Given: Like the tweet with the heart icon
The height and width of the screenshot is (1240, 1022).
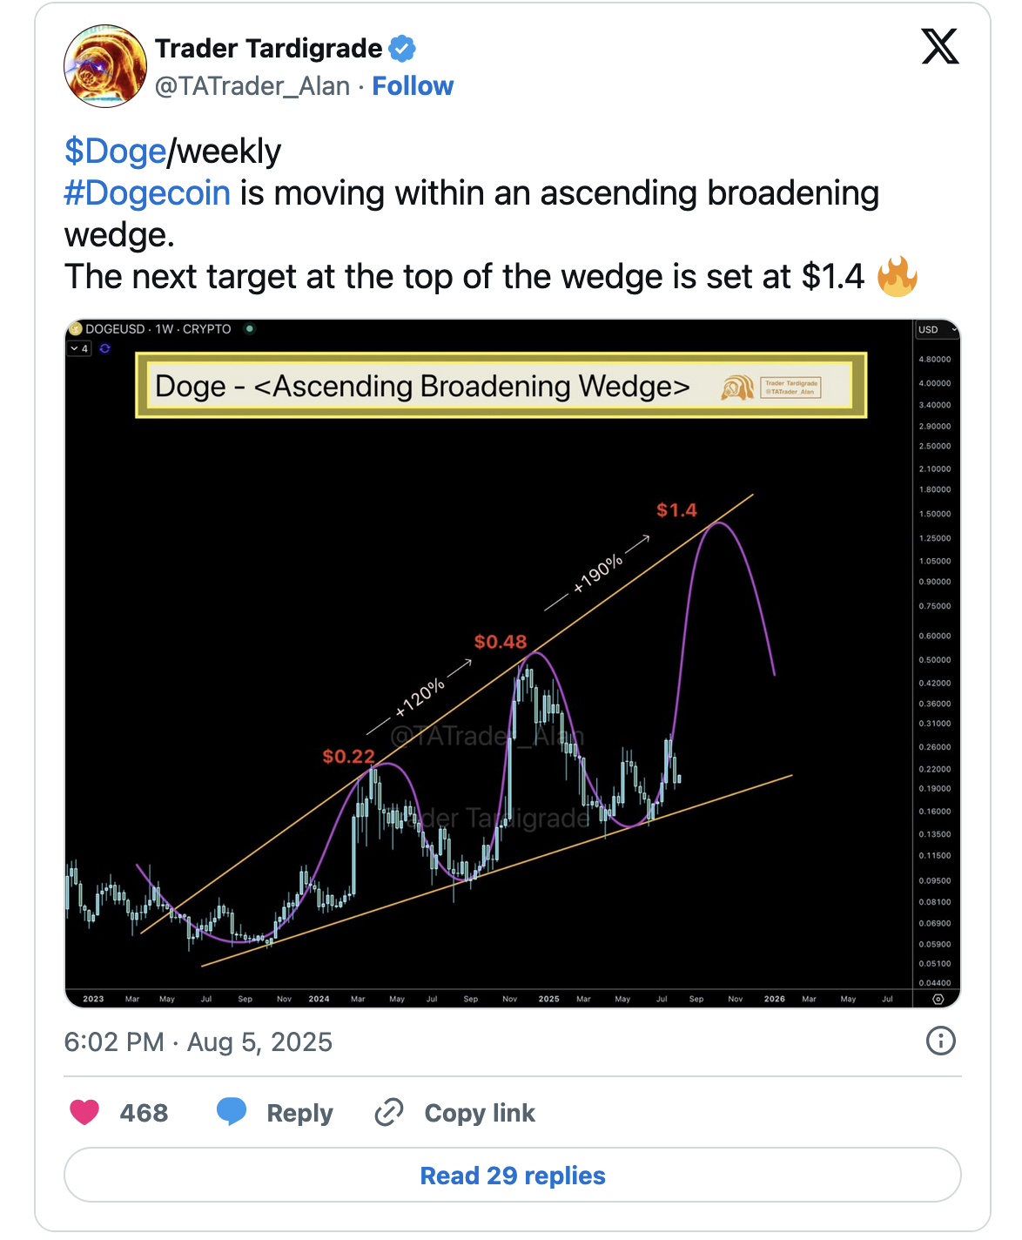Looking at the screenshot, I should (84, 1112).
